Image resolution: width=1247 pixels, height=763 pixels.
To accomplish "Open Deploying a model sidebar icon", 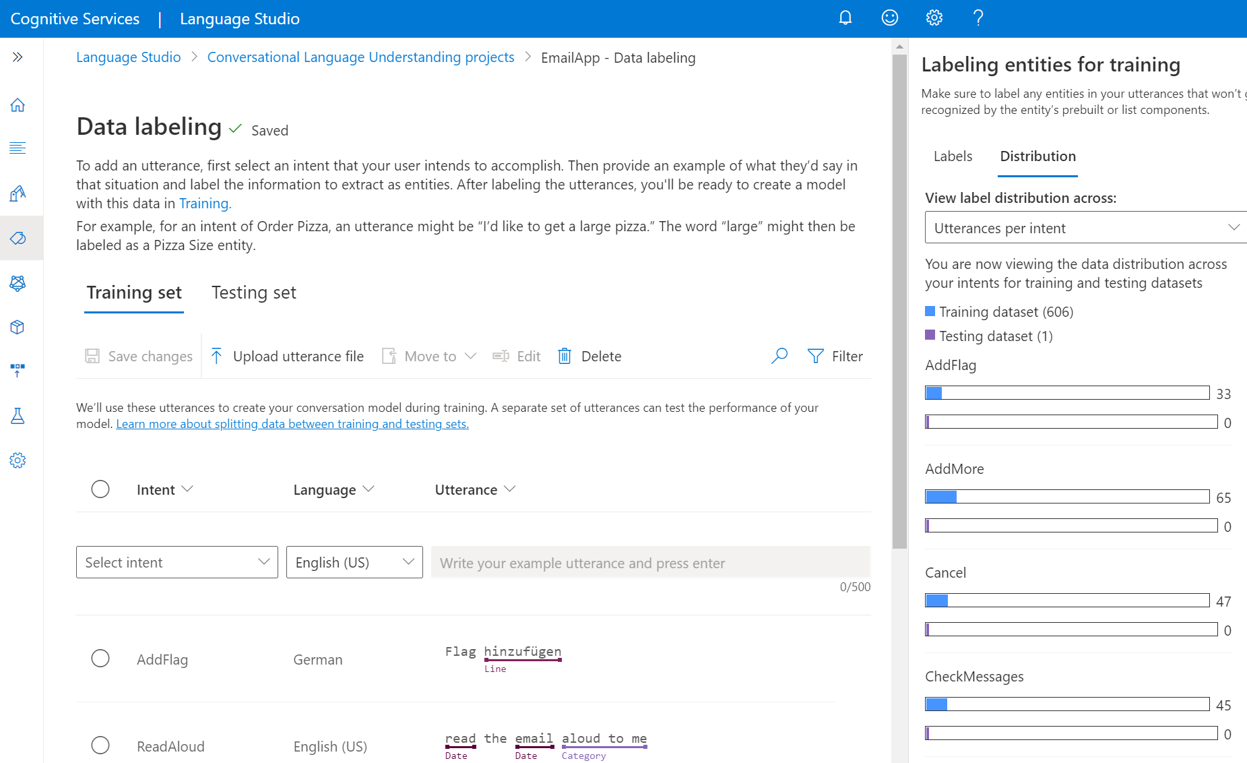I will click(18, 371).
